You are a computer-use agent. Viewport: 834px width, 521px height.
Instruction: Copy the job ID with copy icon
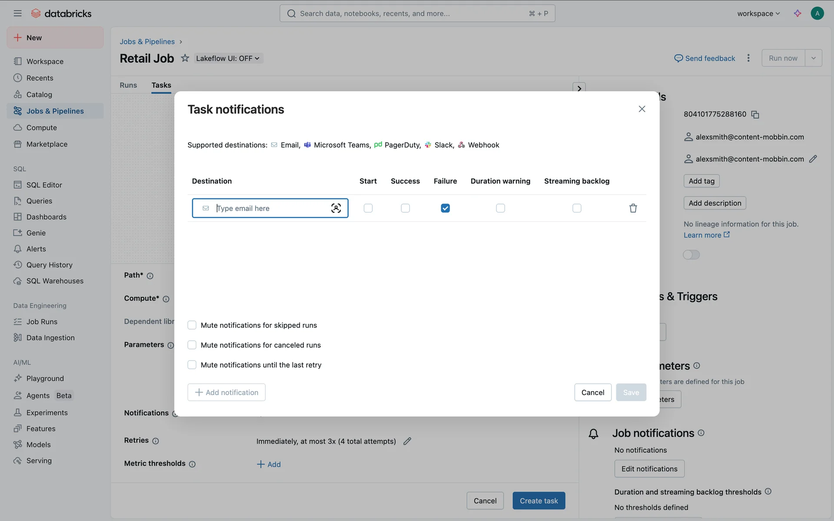coord(755,115)
